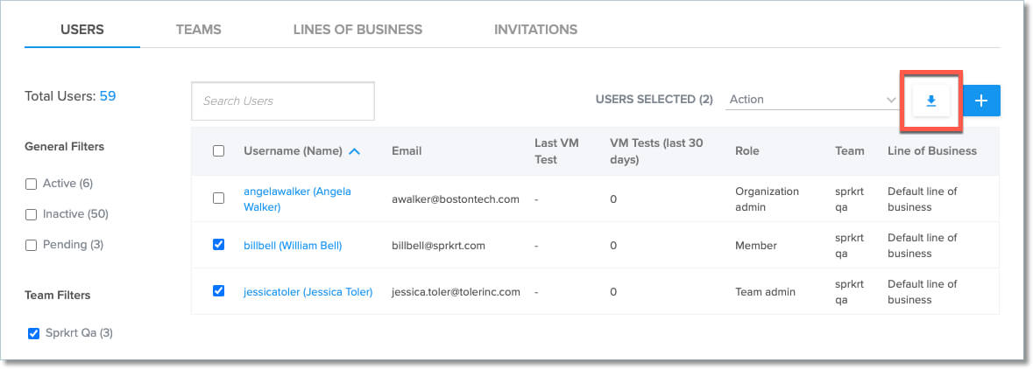This screenshot has height=369, width=1033.
Task: Disable the Sprkrt Qa team filter
Action: [x=34, y=333]
